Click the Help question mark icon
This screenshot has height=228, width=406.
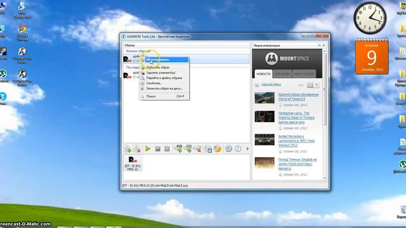238,149
